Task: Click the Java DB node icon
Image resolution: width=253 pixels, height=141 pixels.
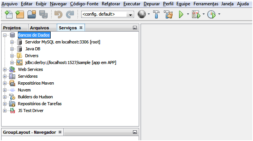Action: 19,49
